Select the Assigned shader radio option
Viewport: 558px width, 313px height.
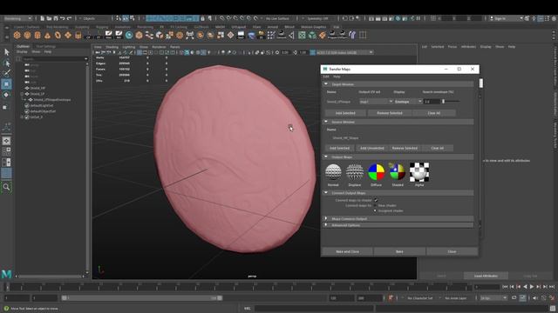tap(375, 210)
